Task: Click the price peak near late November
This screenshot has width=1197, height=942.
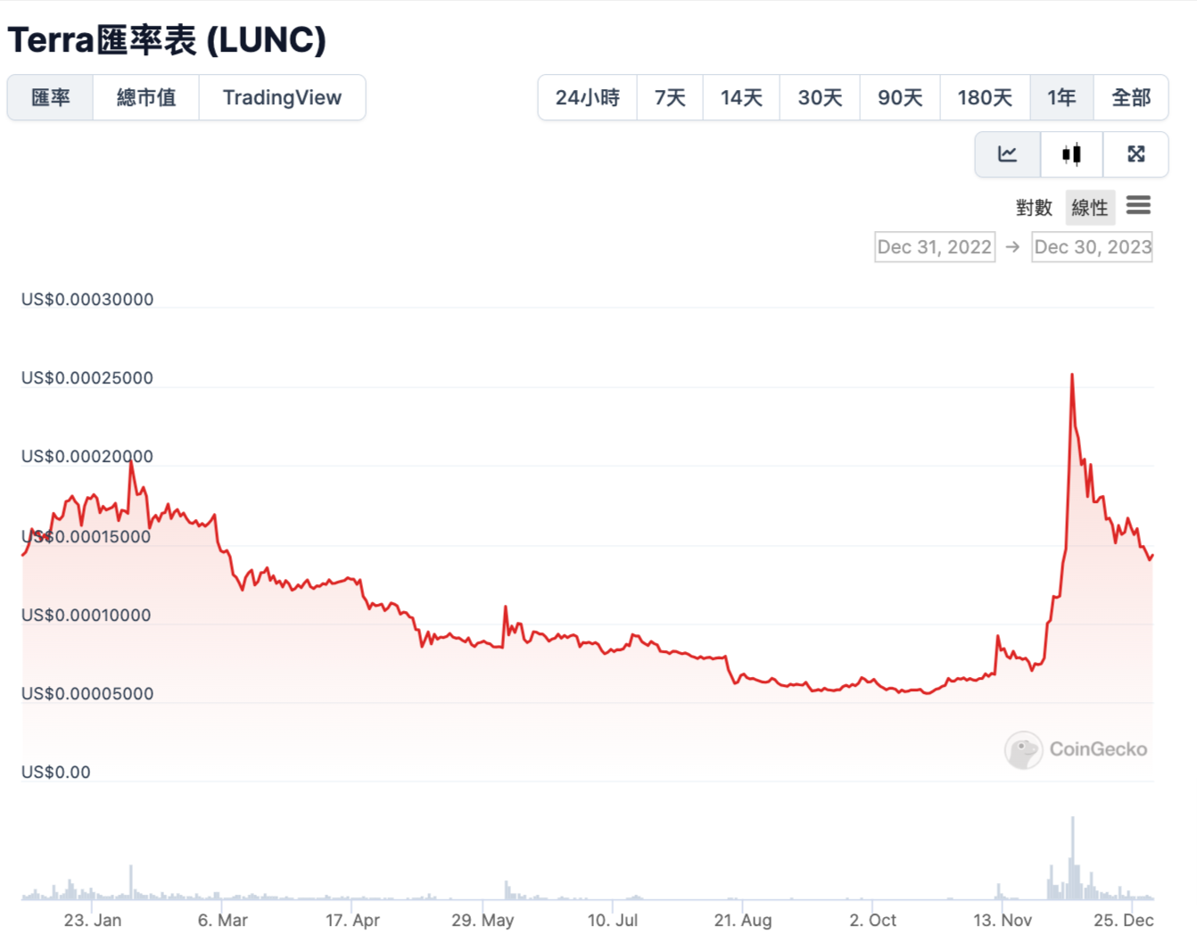Action: (1073, 375)
